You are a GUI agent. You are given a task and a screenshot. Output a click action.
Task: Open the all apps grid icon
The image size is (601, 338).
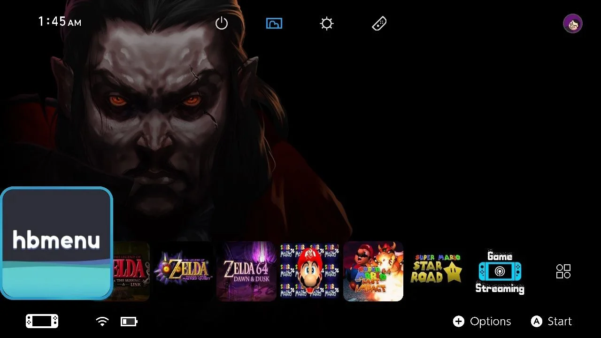pyautogui.click(x=563, y=271)
